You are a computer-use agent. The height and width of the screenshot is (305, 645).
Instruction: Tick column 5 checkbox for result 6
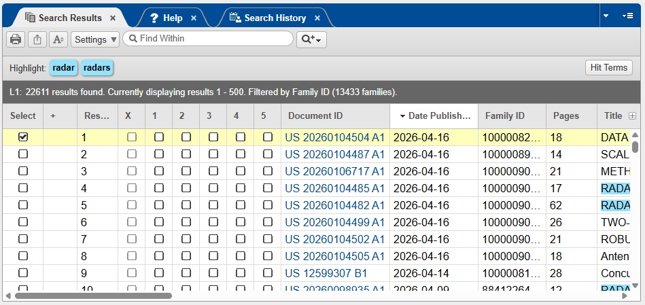point(268,222)
